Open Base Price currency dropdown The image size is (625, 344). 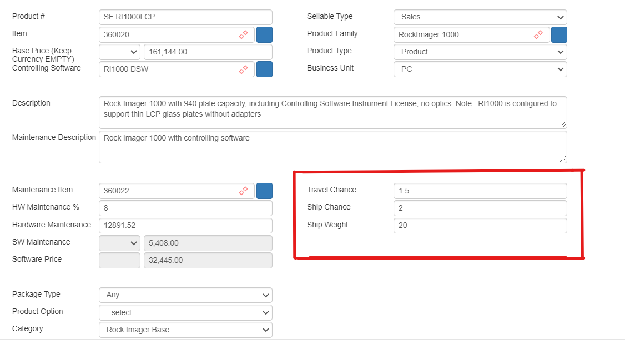[119, 52]
